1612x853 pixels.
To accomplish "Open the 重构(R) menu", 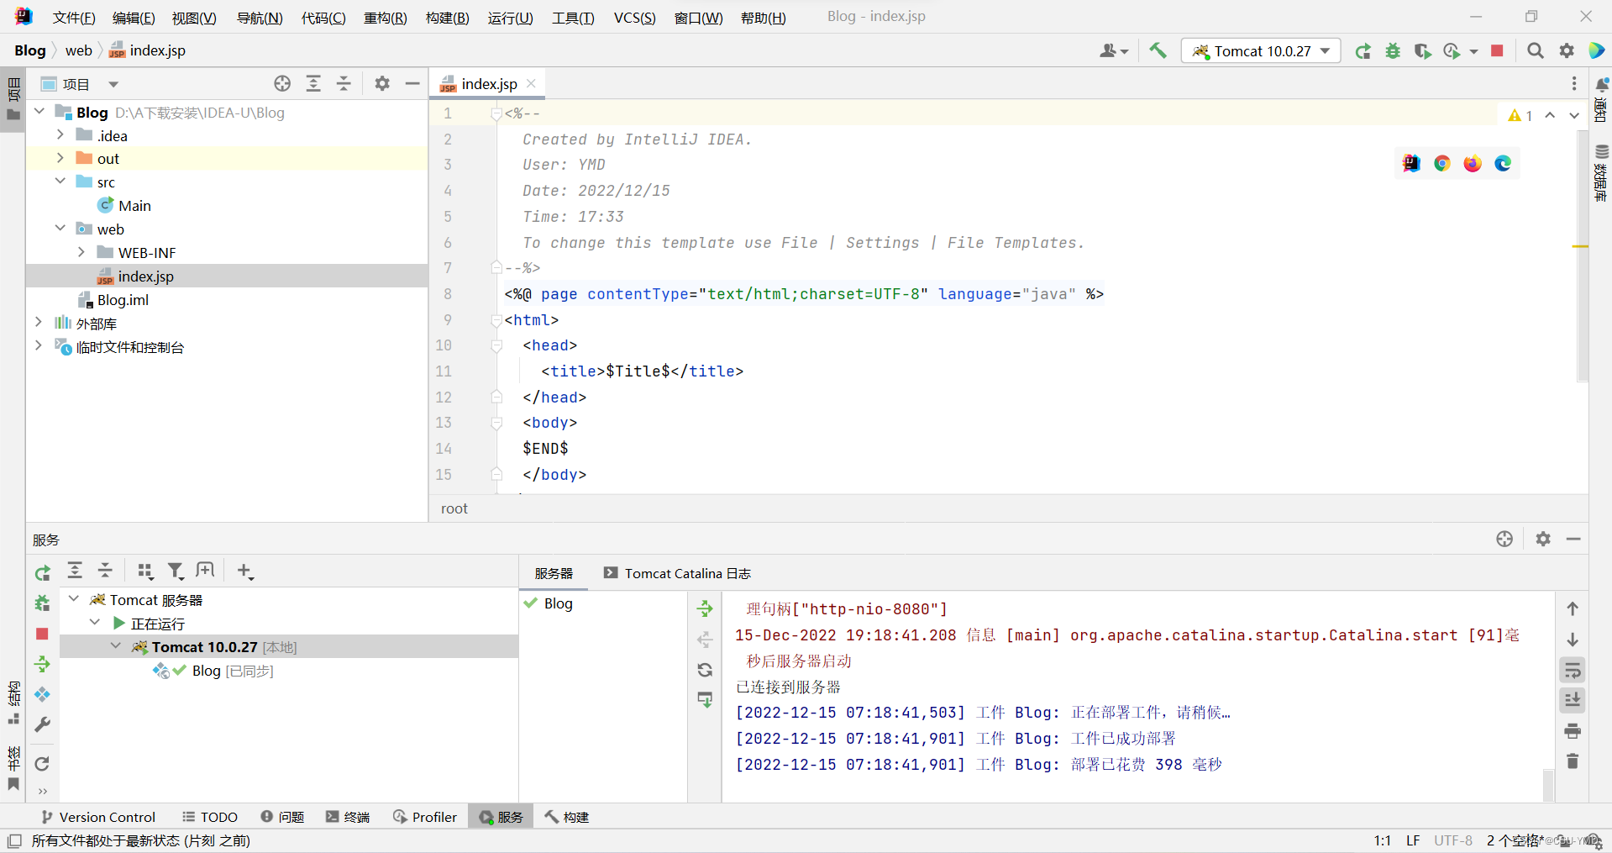I will [386, 18].
